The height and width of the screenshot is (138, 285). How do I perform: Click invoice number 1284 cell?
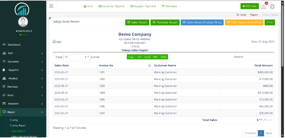click(x=125, y=93)
